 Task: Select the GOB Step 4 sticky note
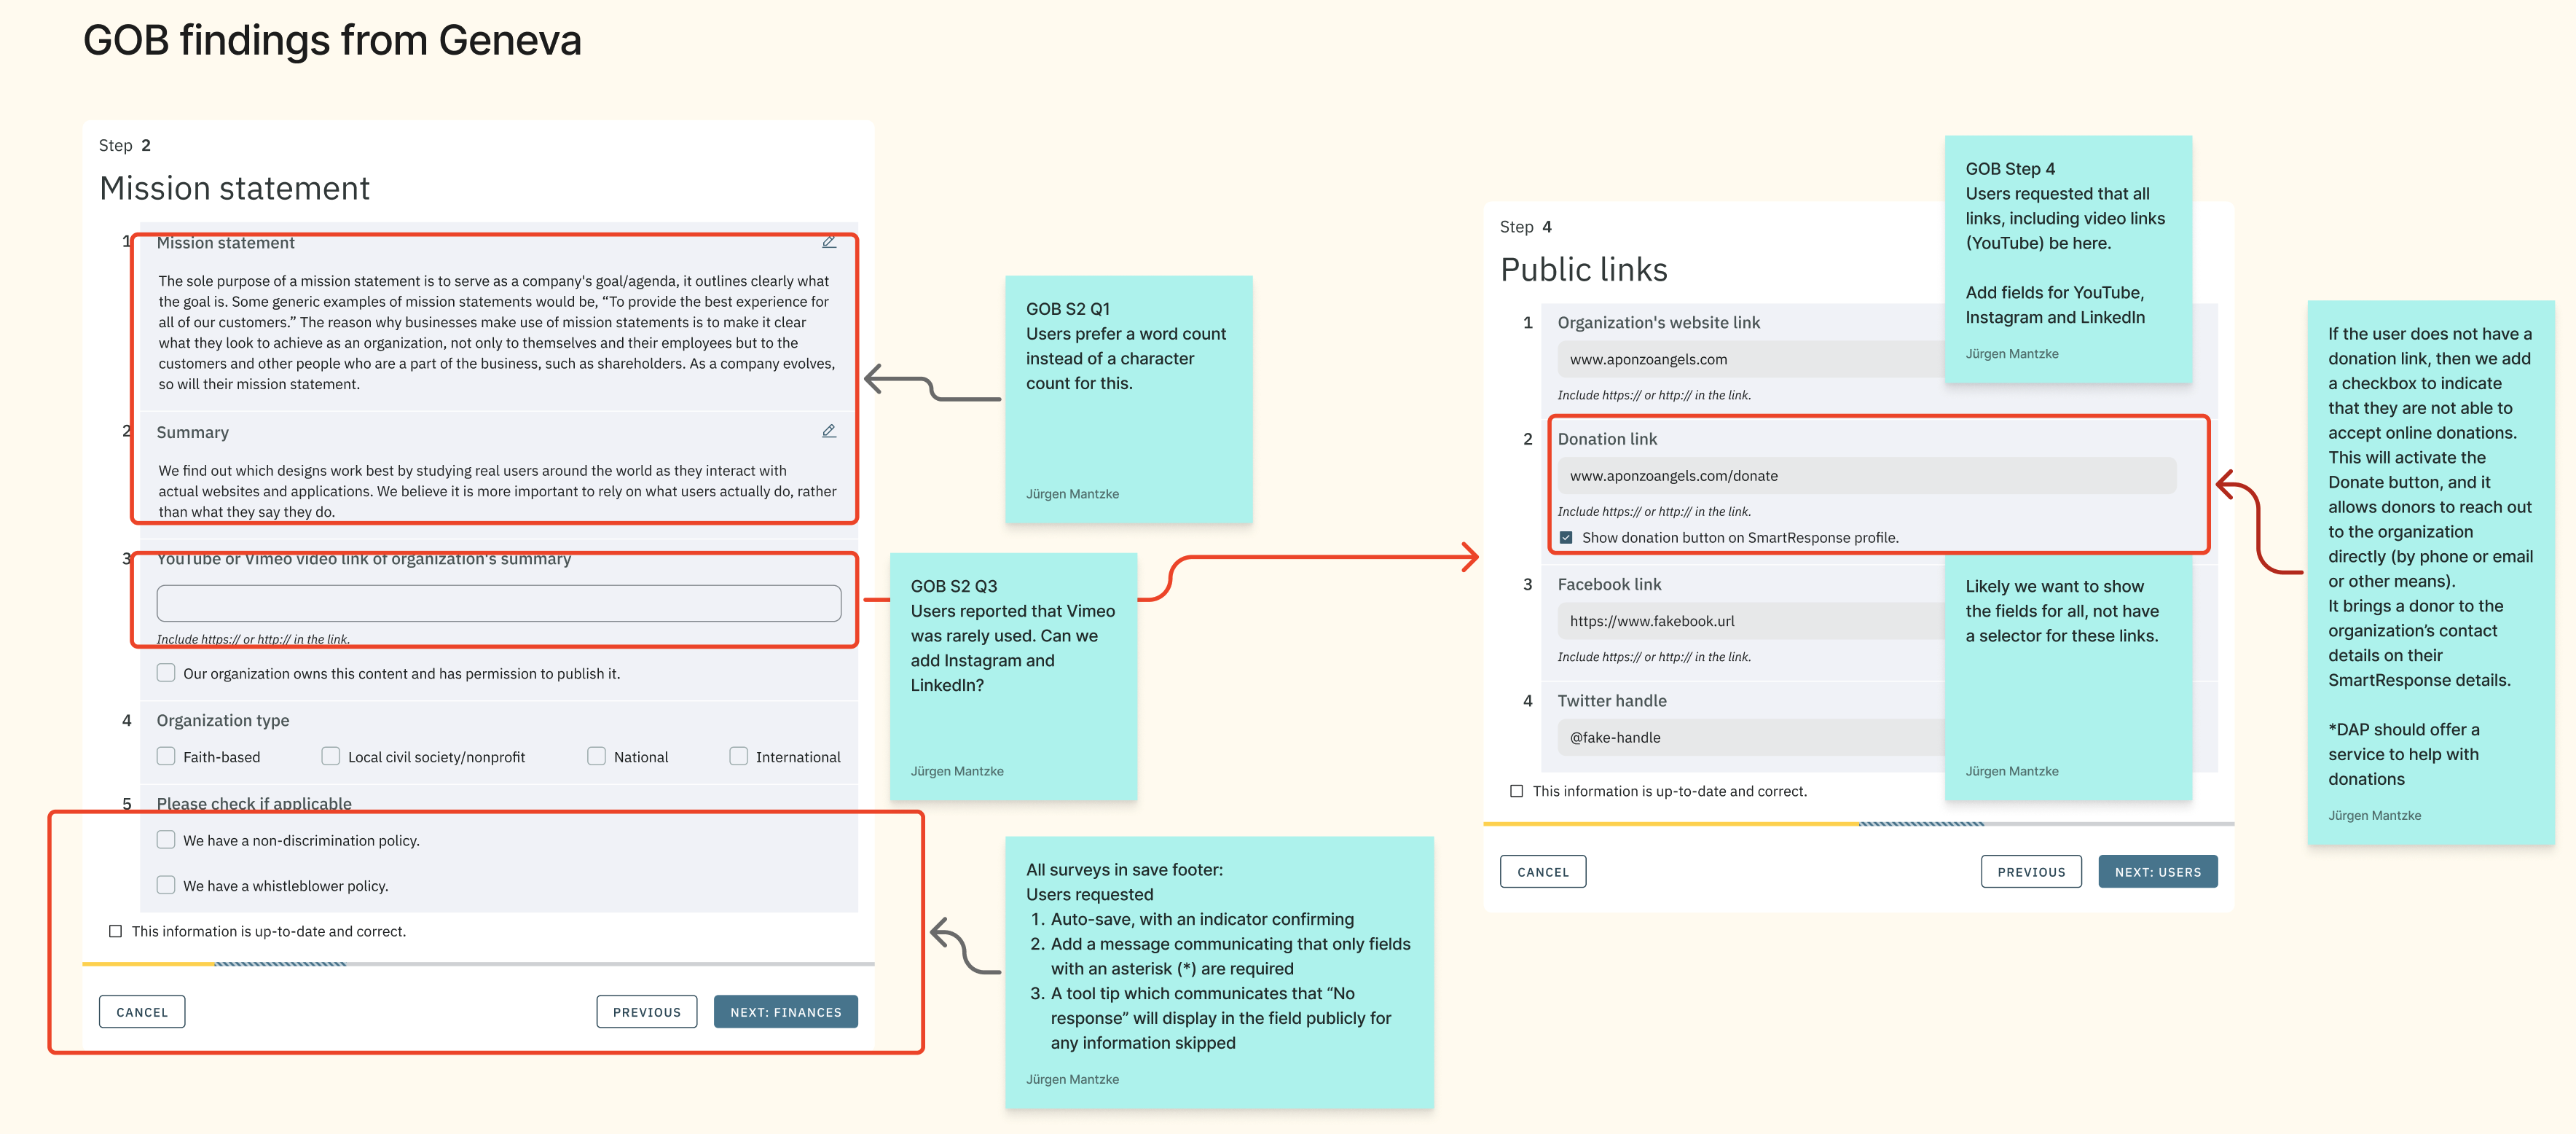pyautogui.click(x=2068, y=259)
